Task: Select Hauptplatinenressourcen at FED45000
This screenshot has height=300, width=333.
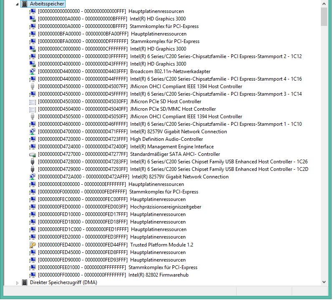Action: point(112,253)
